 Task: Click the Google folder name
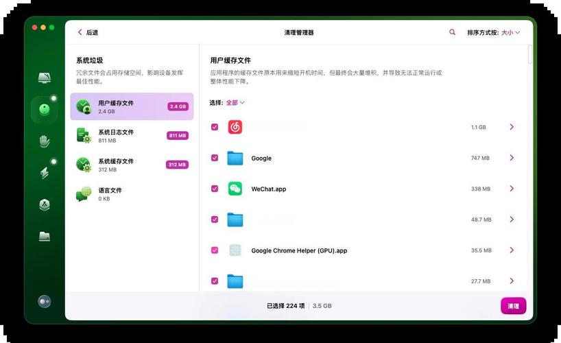point(261,158)
